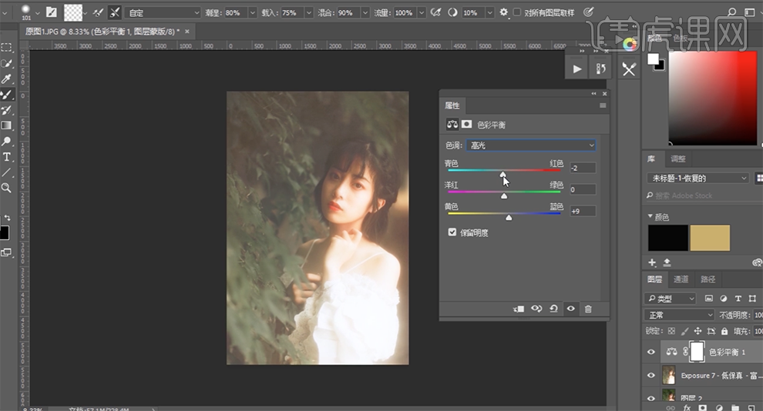The image size is (763, 411).
Task: Reset adjustment defaults in Properties panel
Action: (x=553, y=309)
